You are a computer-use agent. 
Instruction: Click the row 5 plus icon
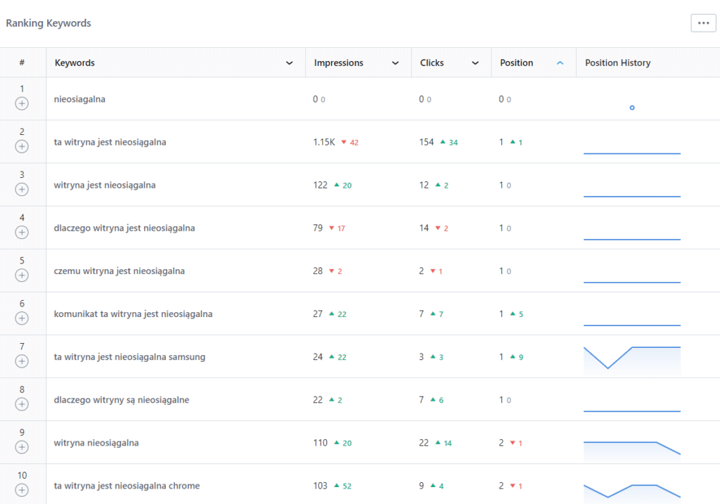[22, 276]
